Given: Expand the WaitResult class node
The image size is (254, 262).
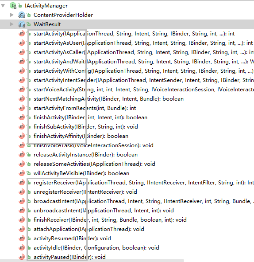Looking at the screenshot, I should [12, 24].
